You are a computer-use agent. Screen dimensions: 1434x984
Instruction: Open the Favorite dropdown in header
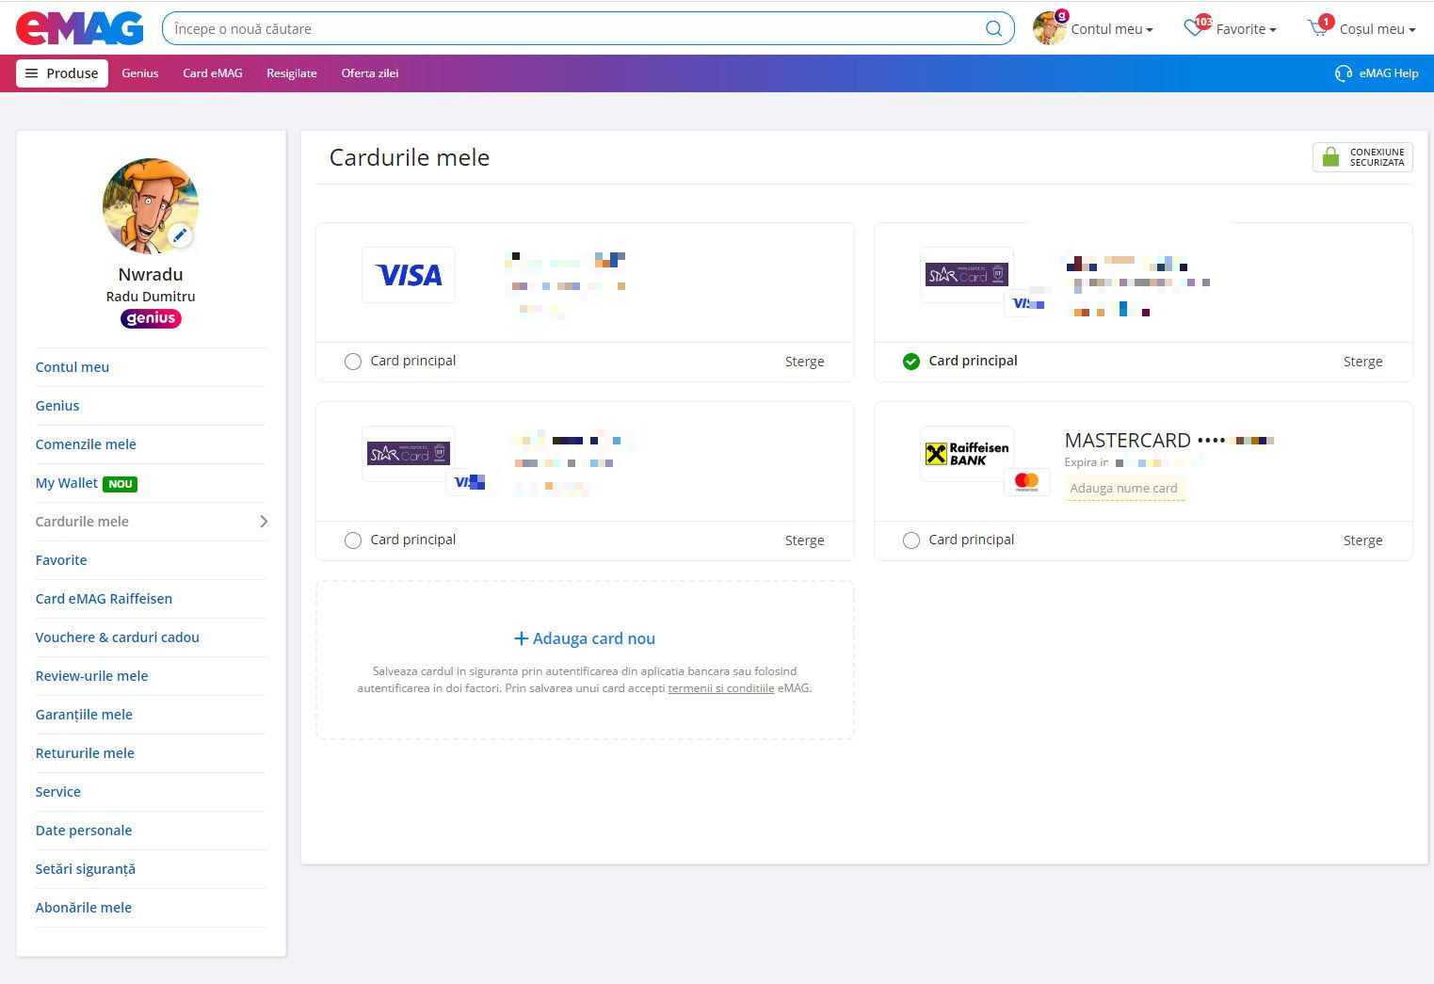click(1247, 29)
